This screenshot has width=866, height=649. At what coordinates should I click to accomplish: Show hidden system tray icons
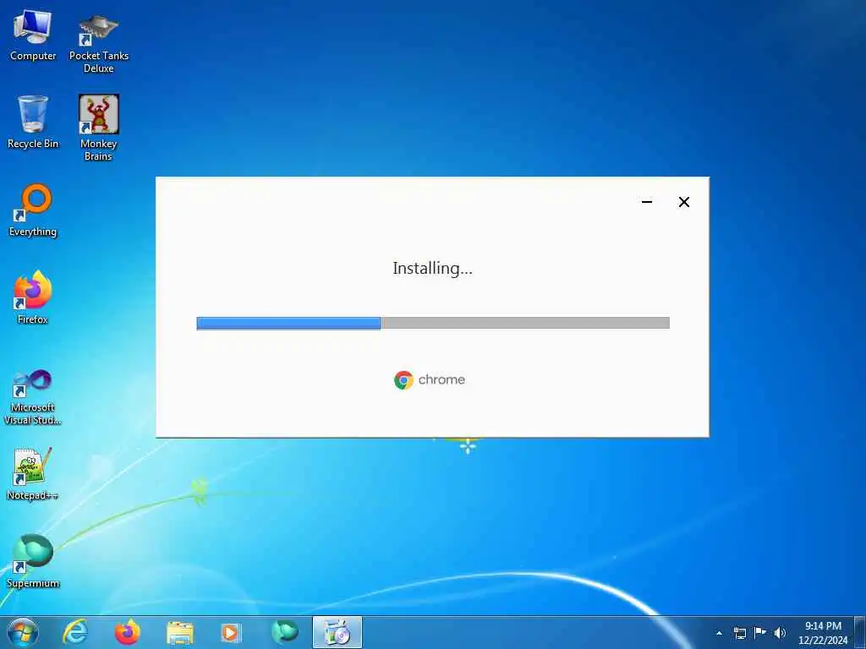click(719, 633)
